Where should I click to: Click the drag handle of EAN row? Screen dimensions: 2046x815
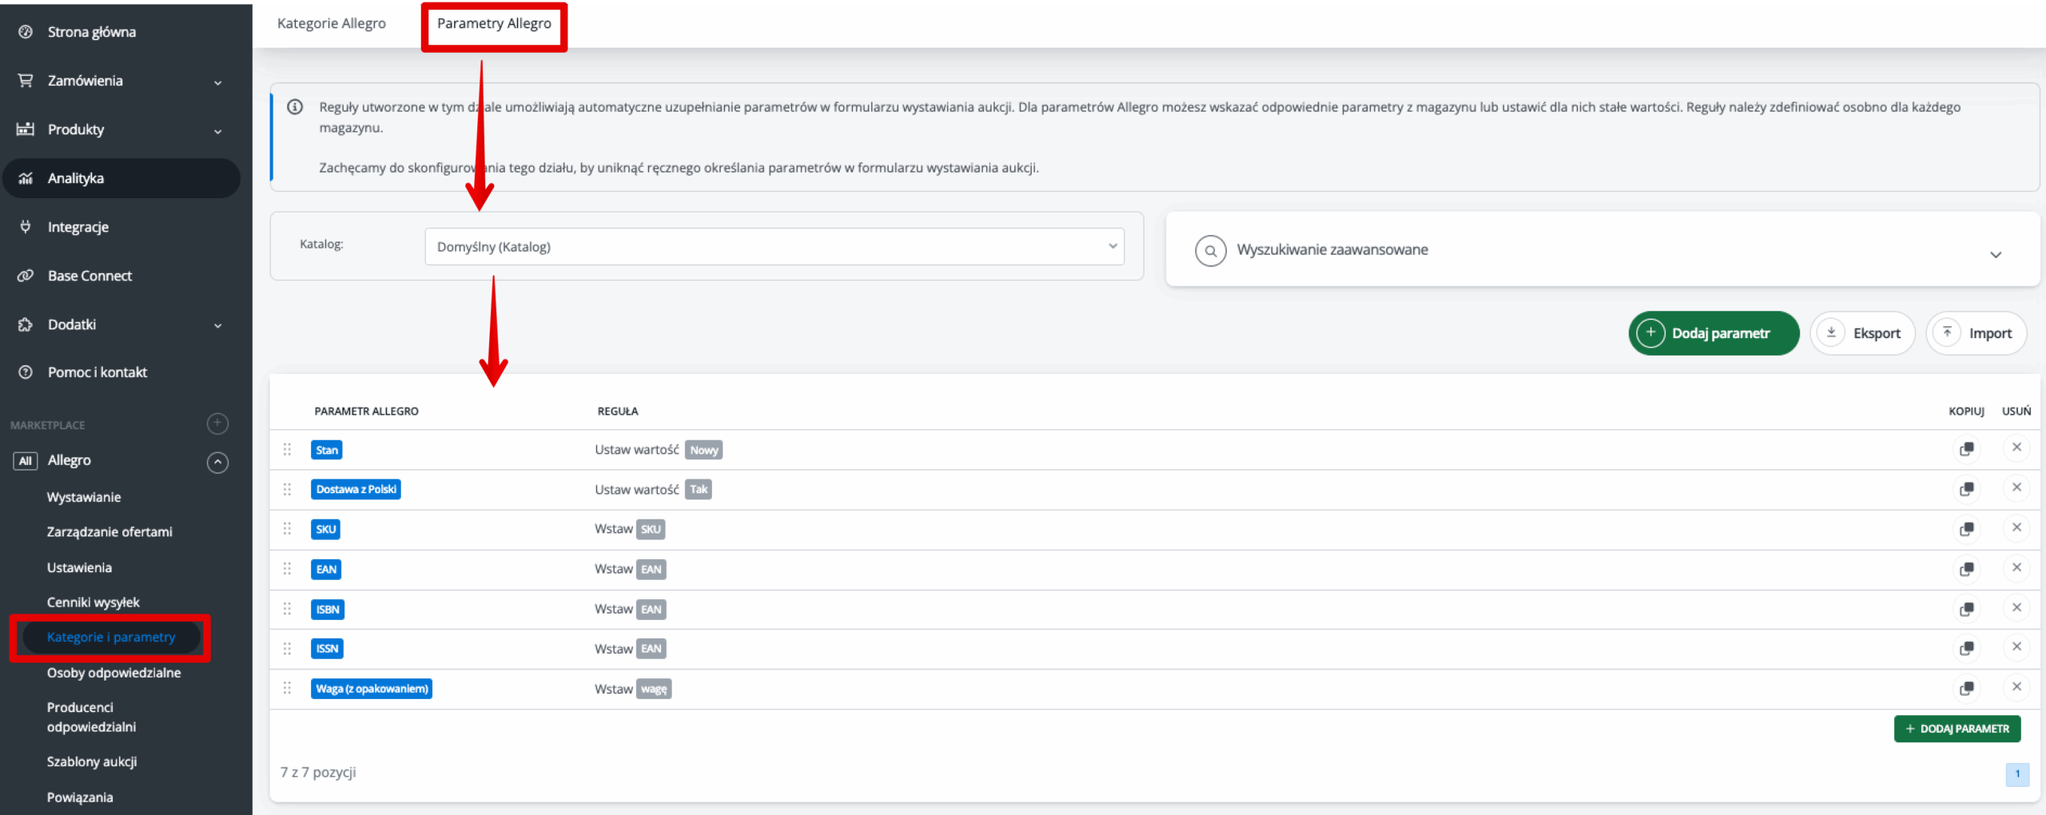[x=287, y=569]
